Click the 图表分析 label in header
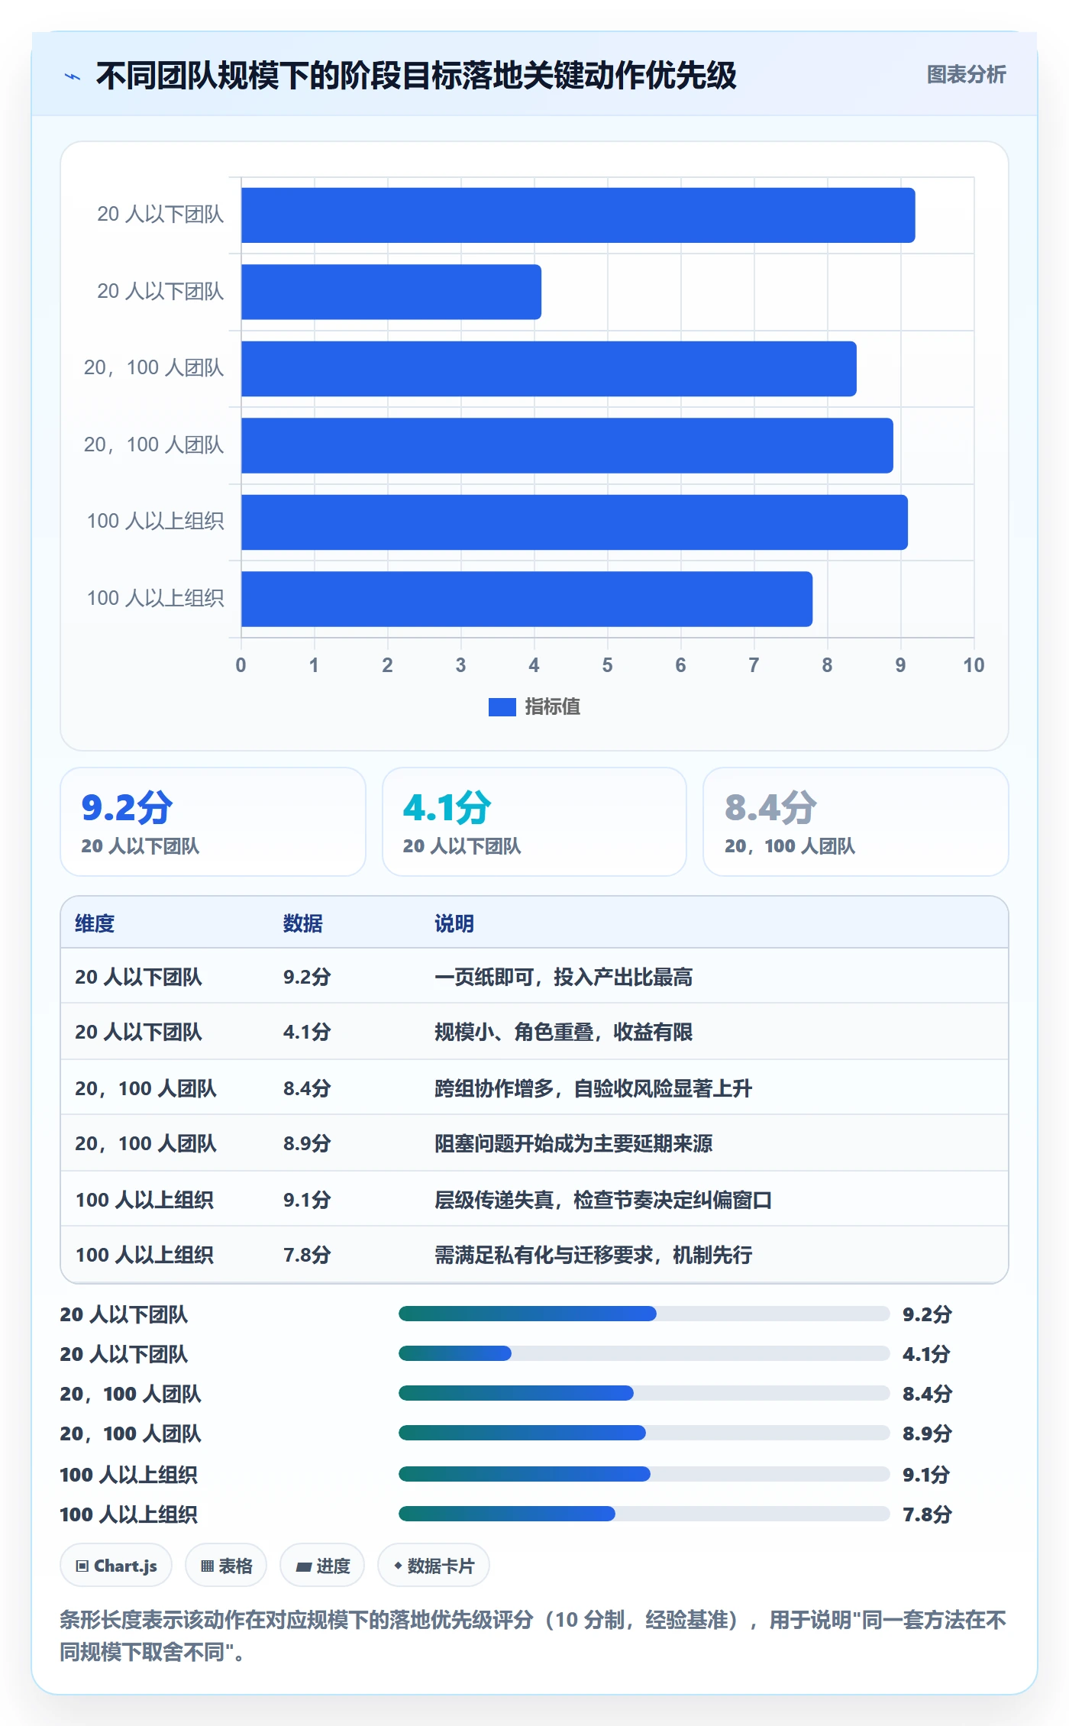 (x=966, y=75)
